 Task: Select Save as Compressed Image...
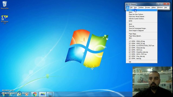click(142, 28)
